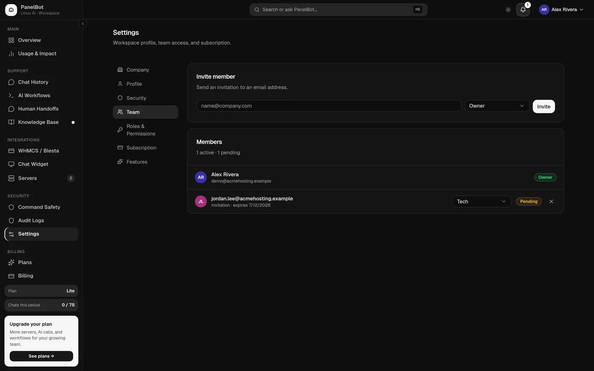Click the Servers count badge 2
The height and width of the screenshot is (371, 594).
coord(71,178)
